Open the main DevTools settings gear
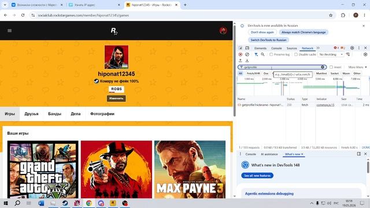Viewport: 370px width, 208px height. click(x=352, y=48)
